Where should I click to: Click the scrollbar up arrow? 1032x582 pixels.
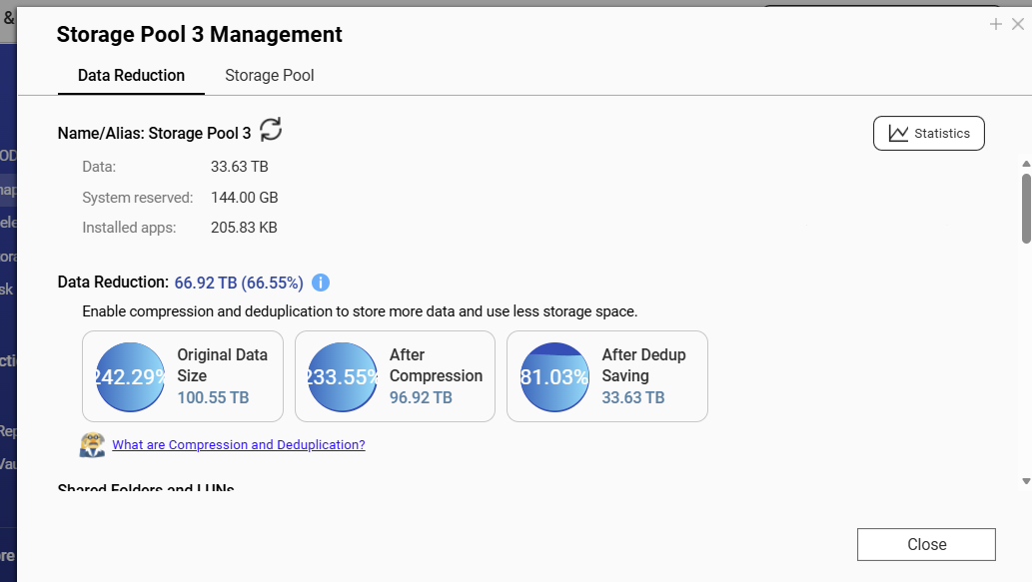1026,164
